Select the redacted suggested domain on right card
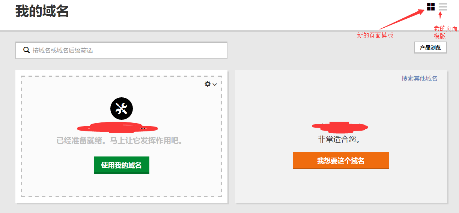This screenshot has width=459, height=213. (x=340, y=127)
